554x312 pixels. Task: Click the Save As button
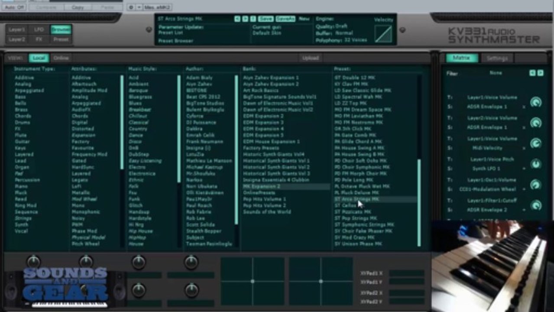[285, 19]
